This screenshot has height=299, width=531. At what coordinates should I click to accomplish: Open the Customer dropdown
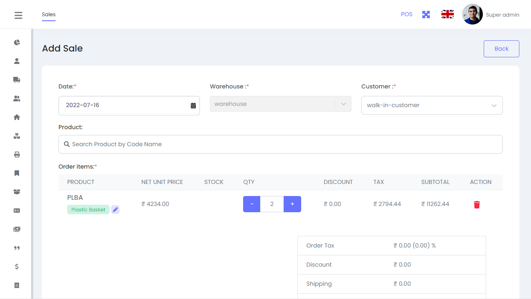[431, 105]
